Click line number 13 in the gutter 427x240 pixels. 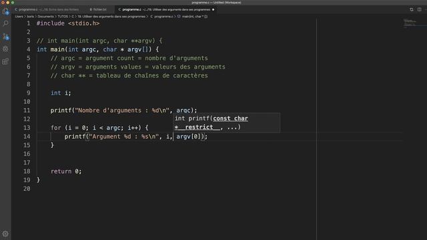(x=27, y=128)
